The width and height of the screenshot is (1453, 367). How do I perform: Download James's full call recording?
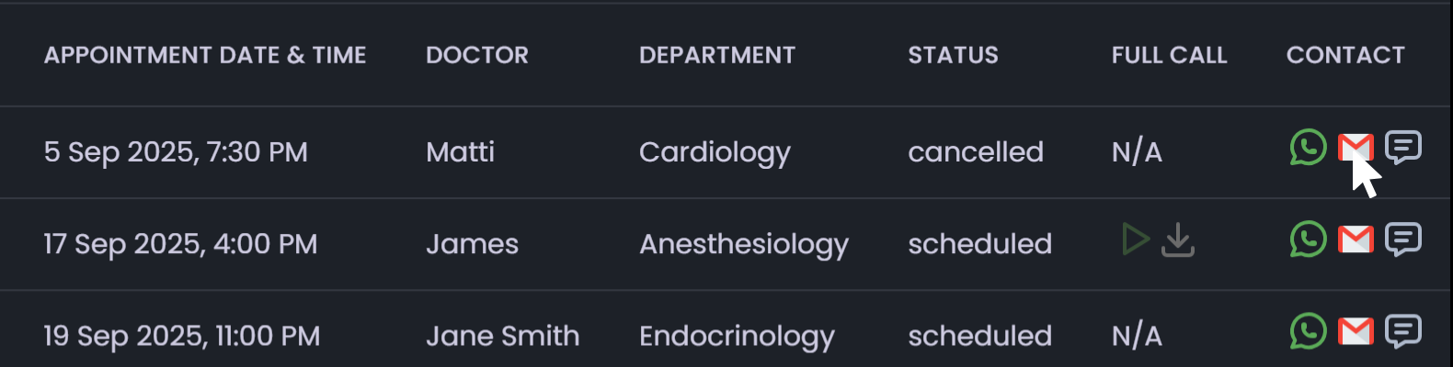pos(1178,240)
